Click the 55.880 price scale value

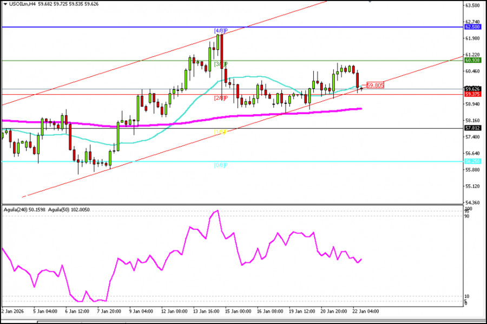[x=472, y=170]
